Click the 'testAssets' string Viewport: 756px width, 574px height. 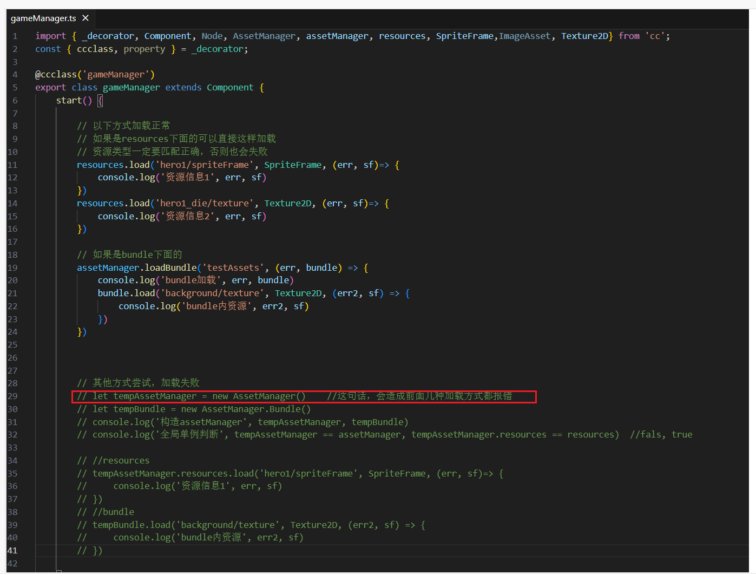[233, 268]
